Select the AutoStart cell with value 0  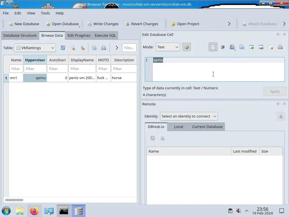click(57, 78)
